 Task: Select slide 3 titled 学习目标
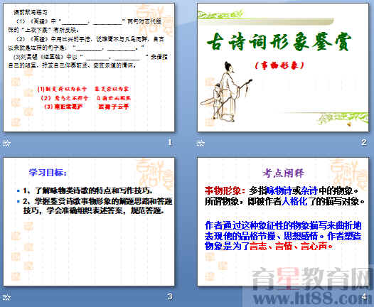tap(89, 222)
